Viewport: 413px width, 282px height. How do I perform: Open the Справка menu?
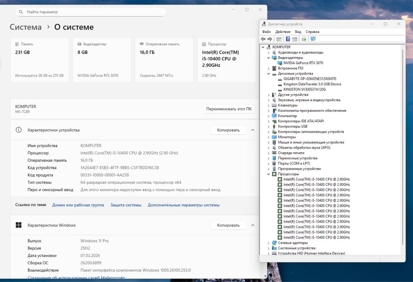pyautogui.click(x=312, y=32)
